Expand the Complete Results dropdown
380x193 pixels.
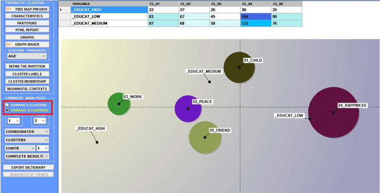tap(27, 157)
